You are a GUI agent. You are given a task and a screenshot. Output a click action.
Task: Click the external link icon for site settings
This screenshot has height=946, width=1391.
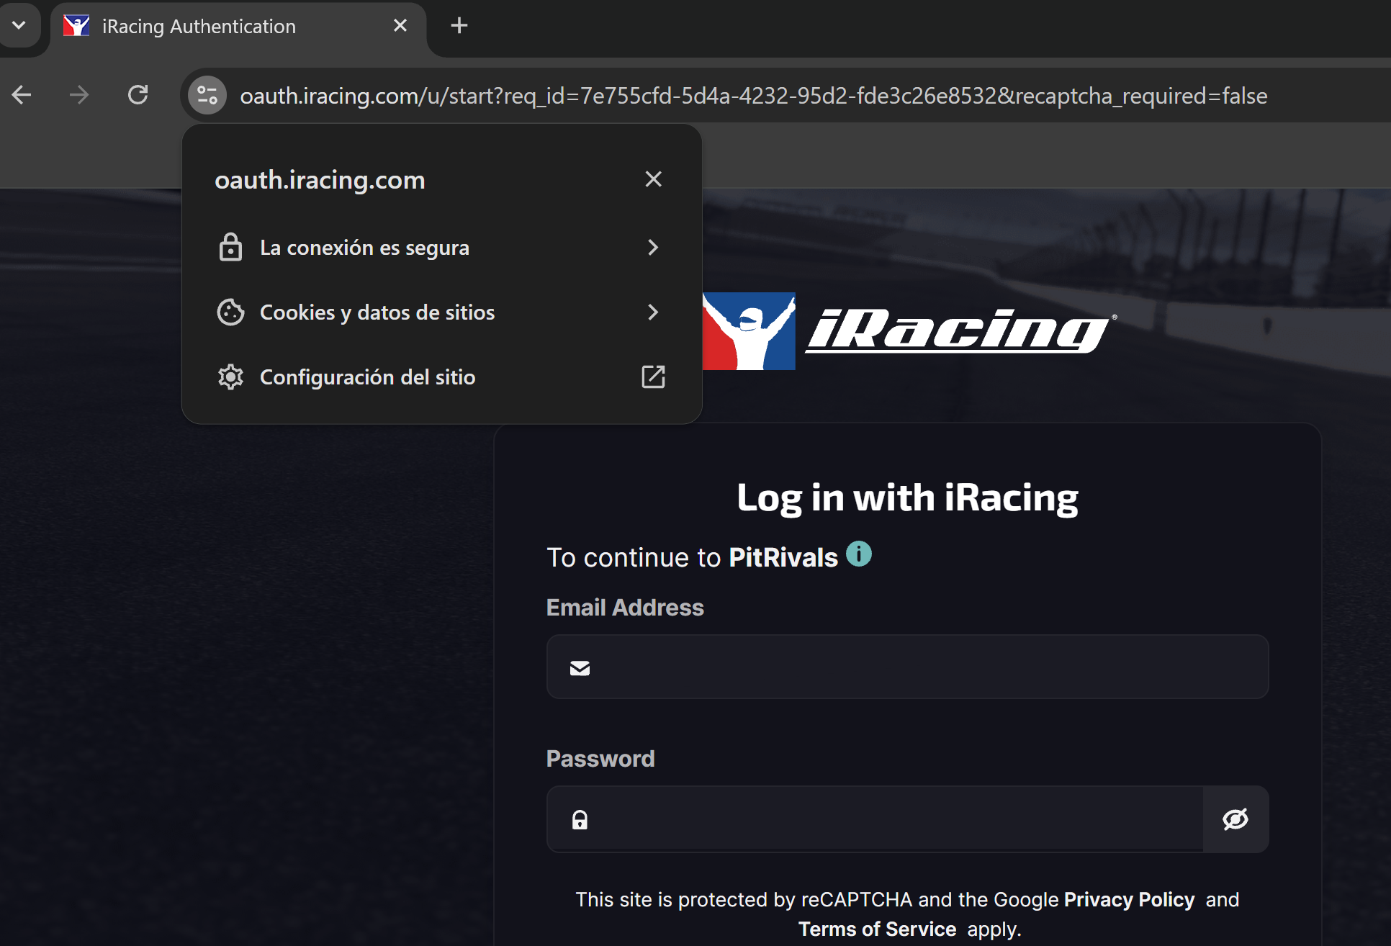pos(653,377)
